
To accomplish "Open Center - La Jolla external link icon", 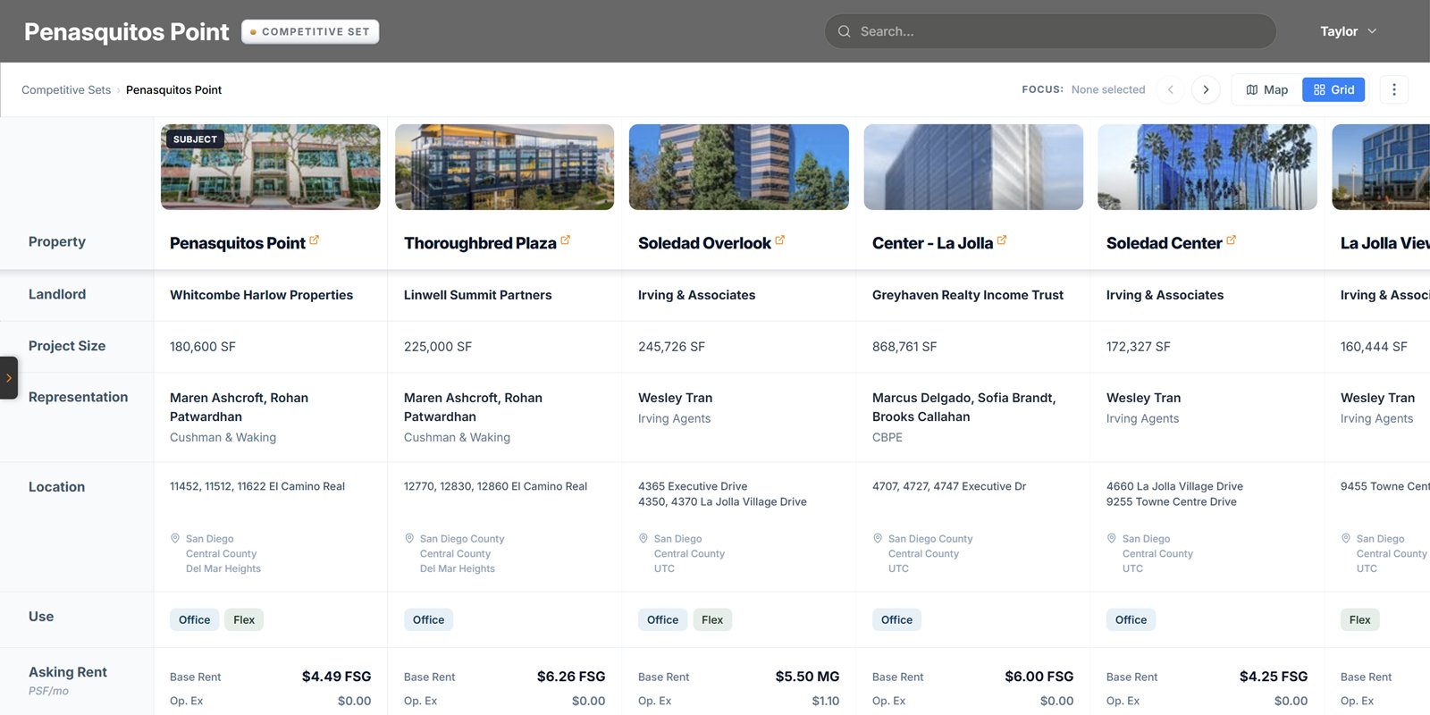I will (1001, 240).
